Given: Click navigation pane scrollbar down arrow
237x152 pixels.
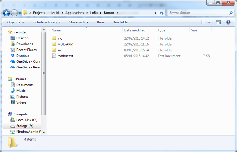Looking at the screenshot, I should (44, 132).
